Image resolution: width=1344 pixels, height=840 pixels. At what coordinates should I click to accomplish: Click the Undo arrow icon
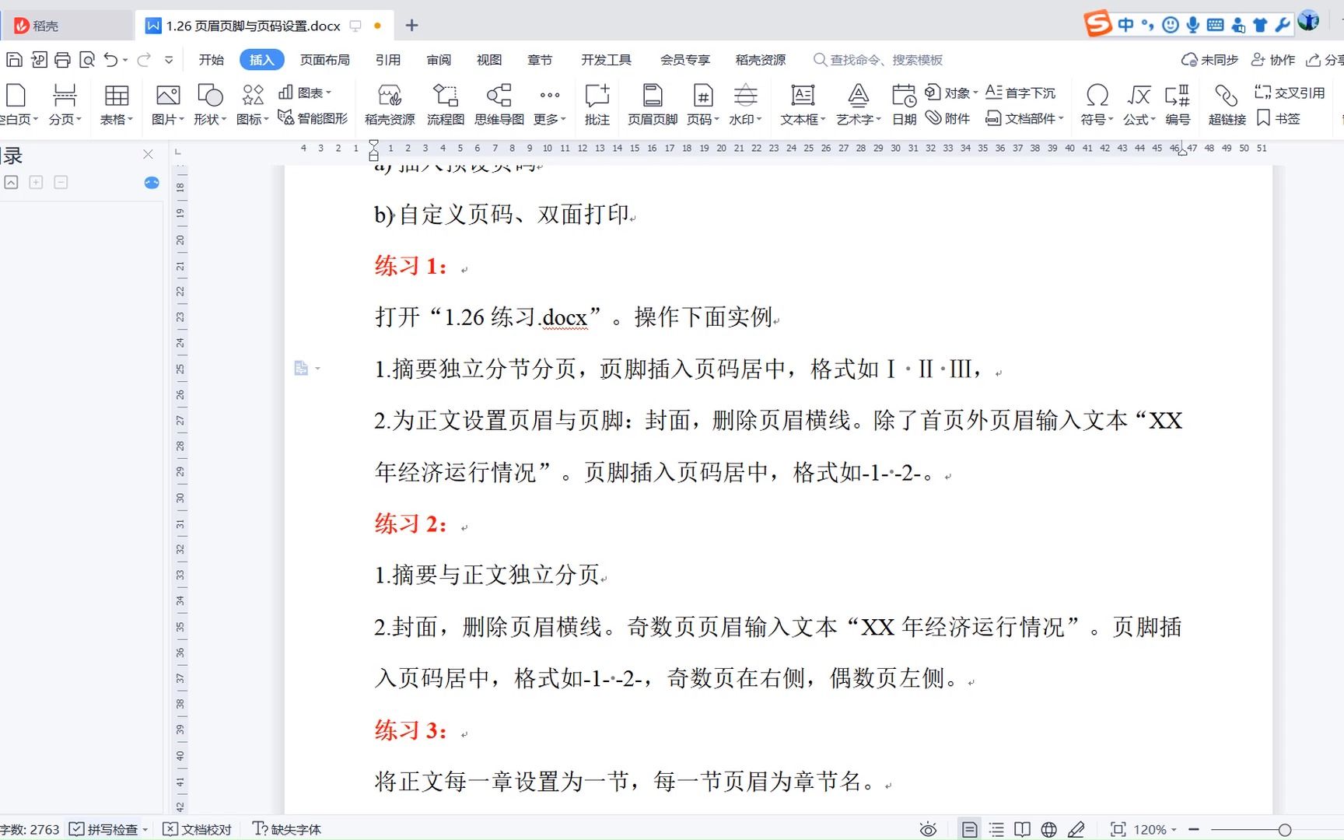click(x=111, y=60)
